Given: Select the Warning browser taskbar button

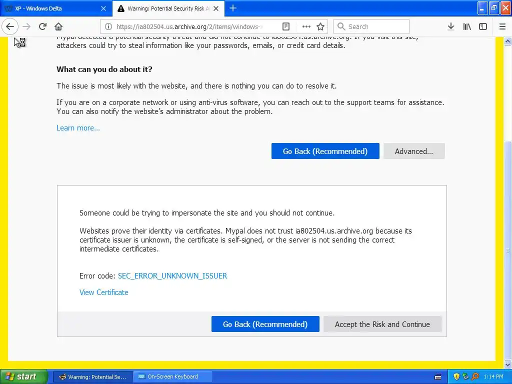Looking at the screenshot, I should click(x=92, y=377).
